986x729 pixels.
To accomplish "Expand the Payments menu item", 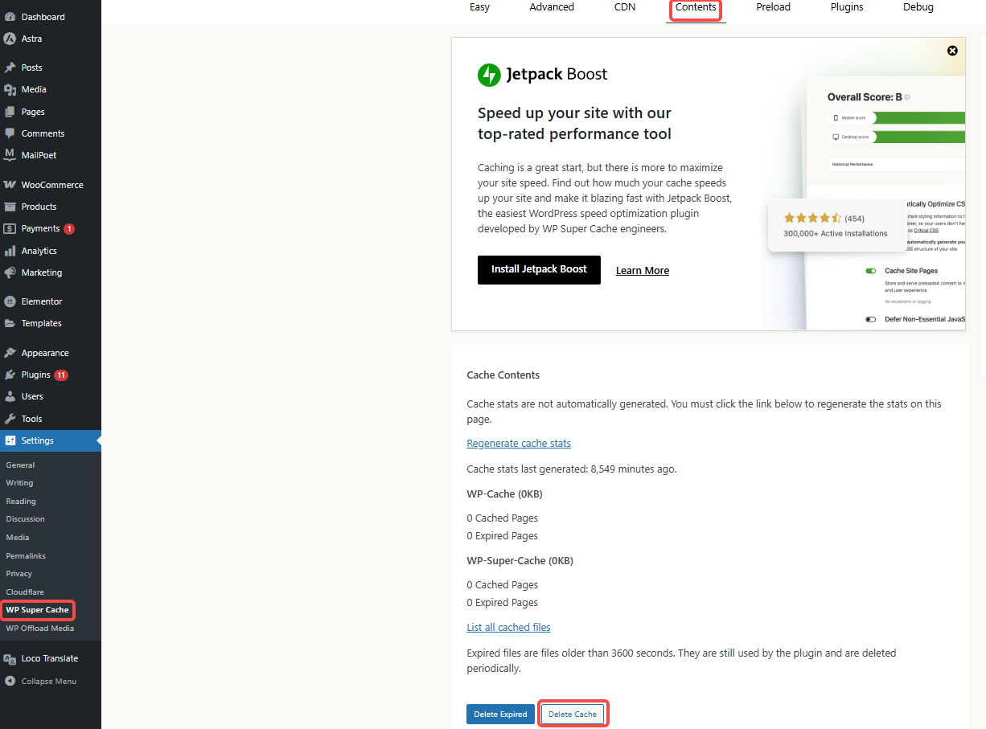I will click(40, 228).
